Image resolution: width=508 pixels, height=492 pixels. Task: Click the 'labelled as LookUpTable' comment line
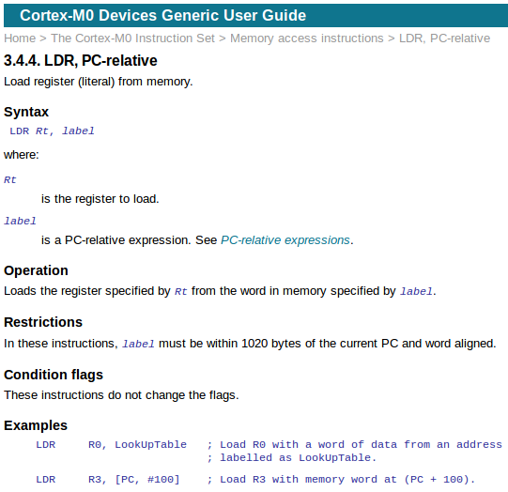(292, 457)
